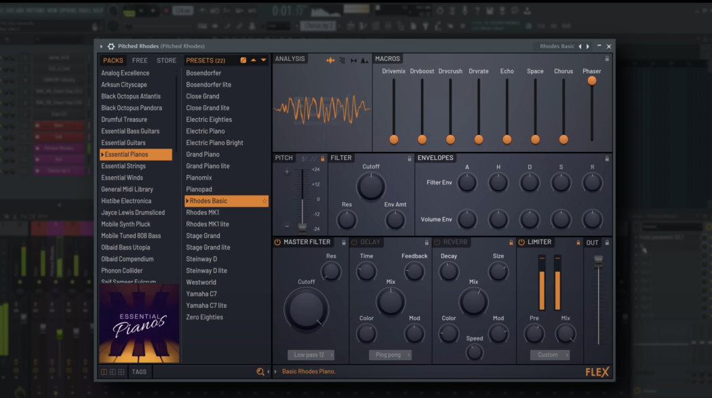The image size is (712, 398).
Task: Go to previous preset arrow in title bar
Action: (580, 46)
